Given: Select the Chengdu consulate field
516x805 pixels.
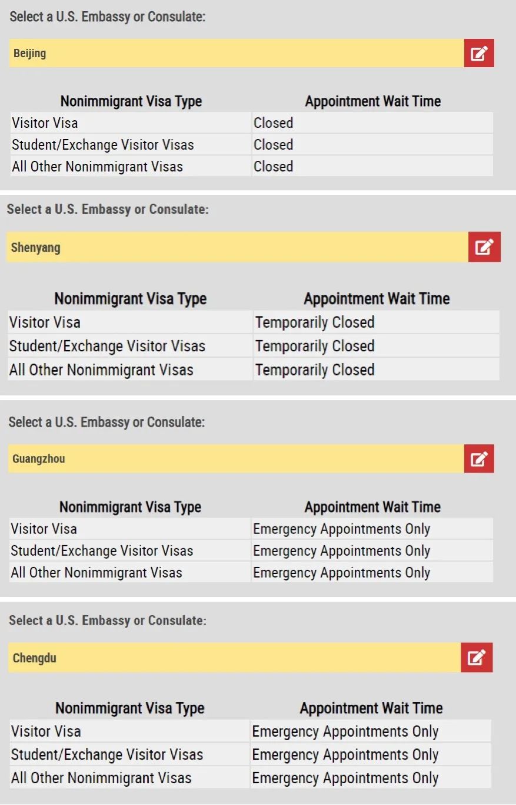Looking at the screenshot, I should [235, 658].
